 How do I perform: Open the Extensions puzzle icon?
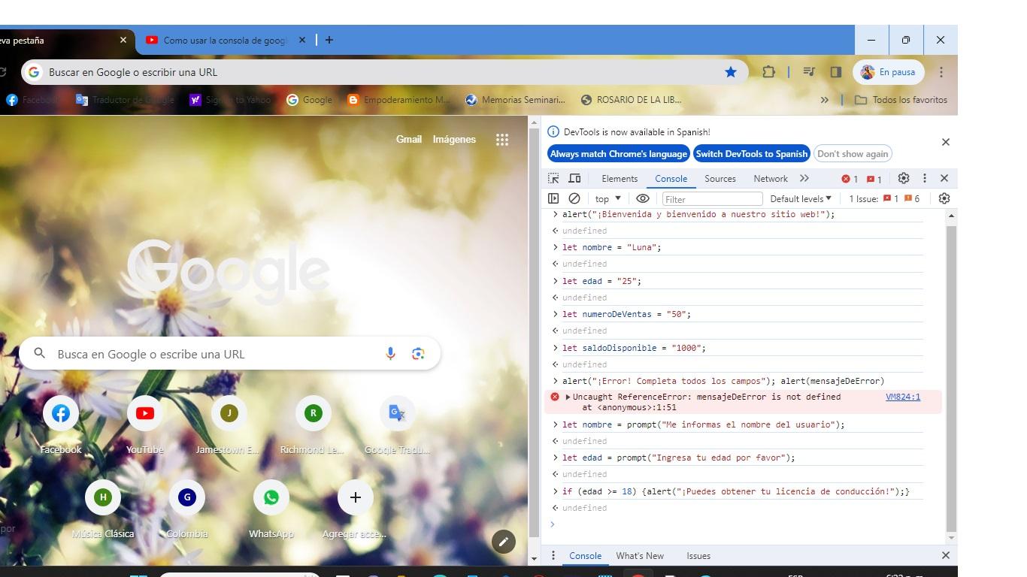pyautogui.click(x=768, y=72)
